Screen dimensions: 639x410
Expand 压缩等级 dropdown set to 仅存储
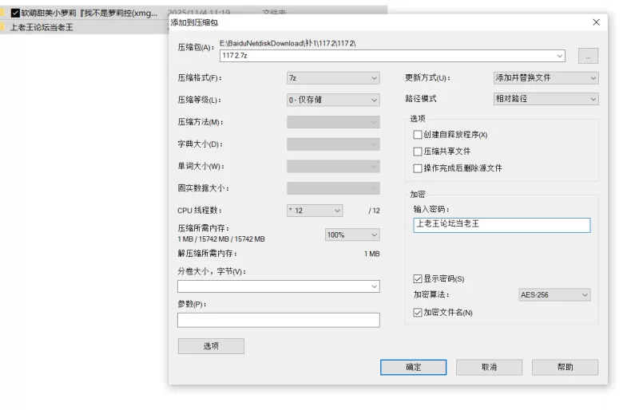tap(333, 101)
